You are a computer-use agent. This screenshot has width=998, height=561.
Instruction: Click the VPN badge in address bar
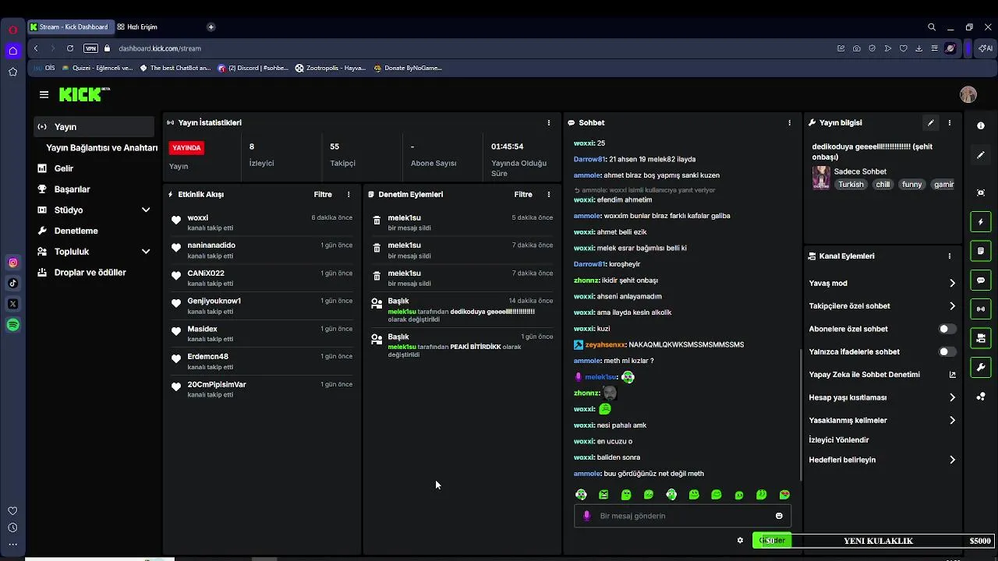(x=90, y=48)
